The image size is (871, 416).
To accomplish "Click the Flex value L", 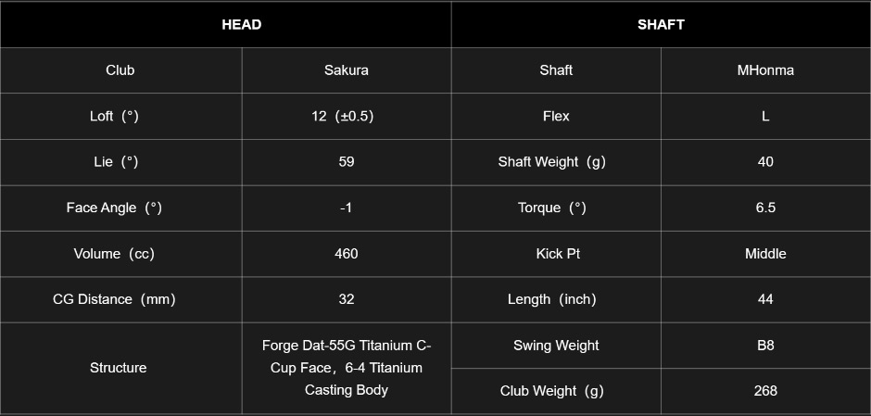I will tap(765, 116).
